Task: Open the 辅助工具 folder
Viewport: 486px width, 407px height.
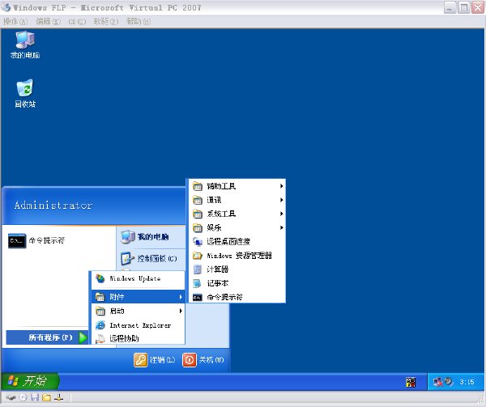Action: coord(237,186)
